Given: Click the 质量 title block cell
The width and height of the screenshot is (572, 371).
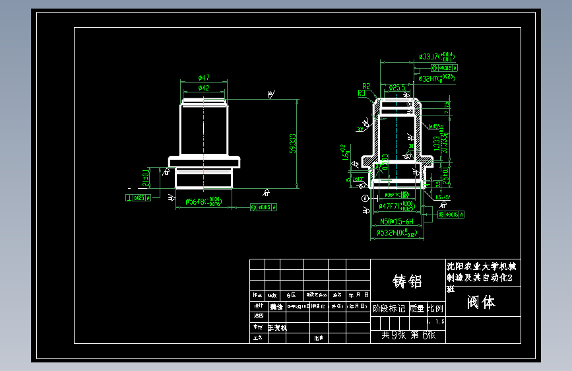Looking at the screenshot, I should click(x=417, y=308).
